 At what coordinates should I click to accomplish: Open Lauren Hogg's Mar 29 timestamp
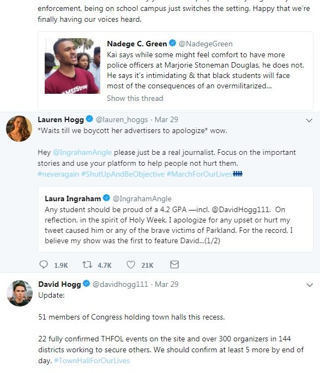coord(166,119)
